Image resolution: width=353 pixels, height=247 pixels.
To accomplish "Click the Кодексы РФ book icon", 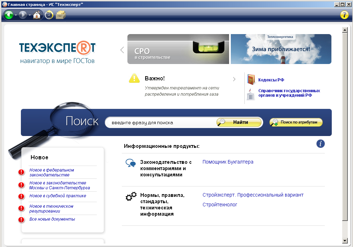I will click(251, 79).
